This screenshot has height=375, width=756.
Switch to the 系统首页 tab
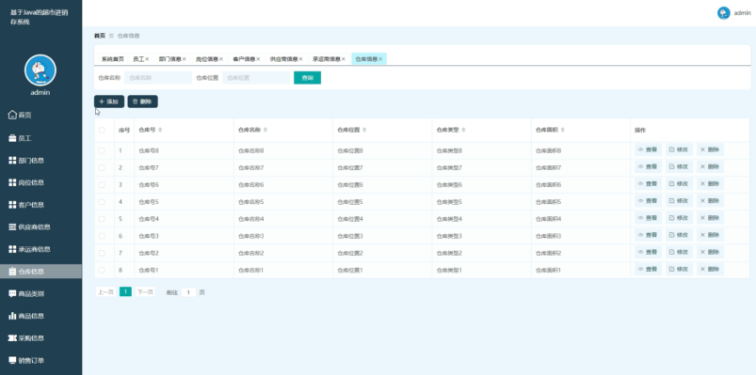(112, 59)
